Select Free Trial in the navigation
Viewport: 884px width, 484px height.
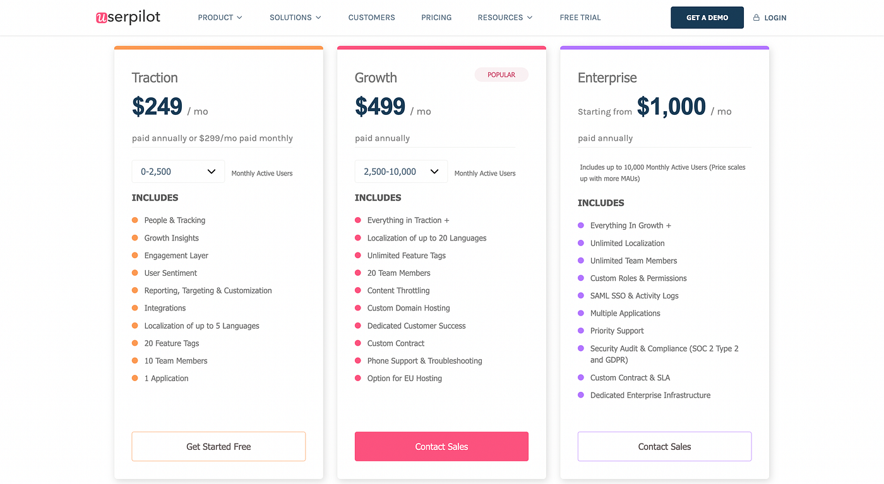coord(580,18)
